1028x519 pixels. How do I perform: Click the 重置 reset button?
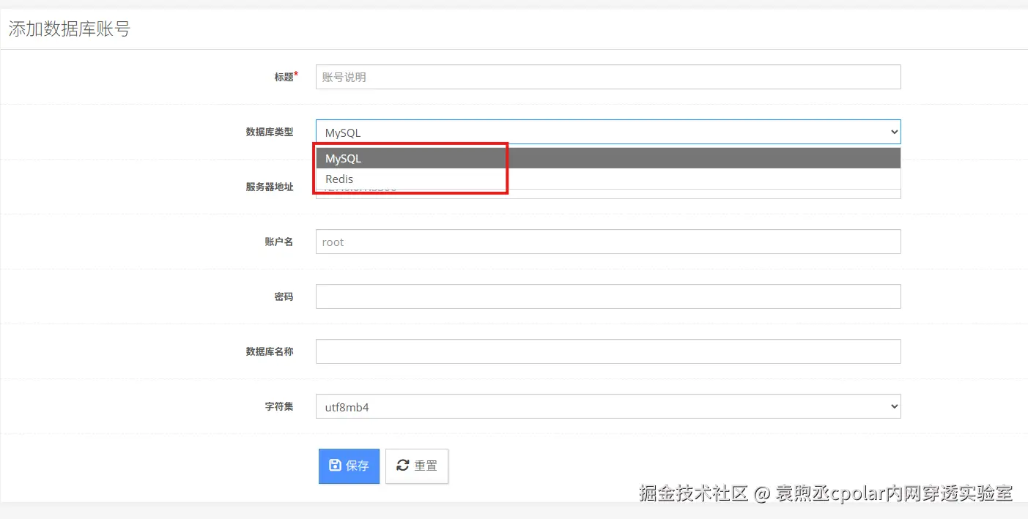tap(417, 466)
